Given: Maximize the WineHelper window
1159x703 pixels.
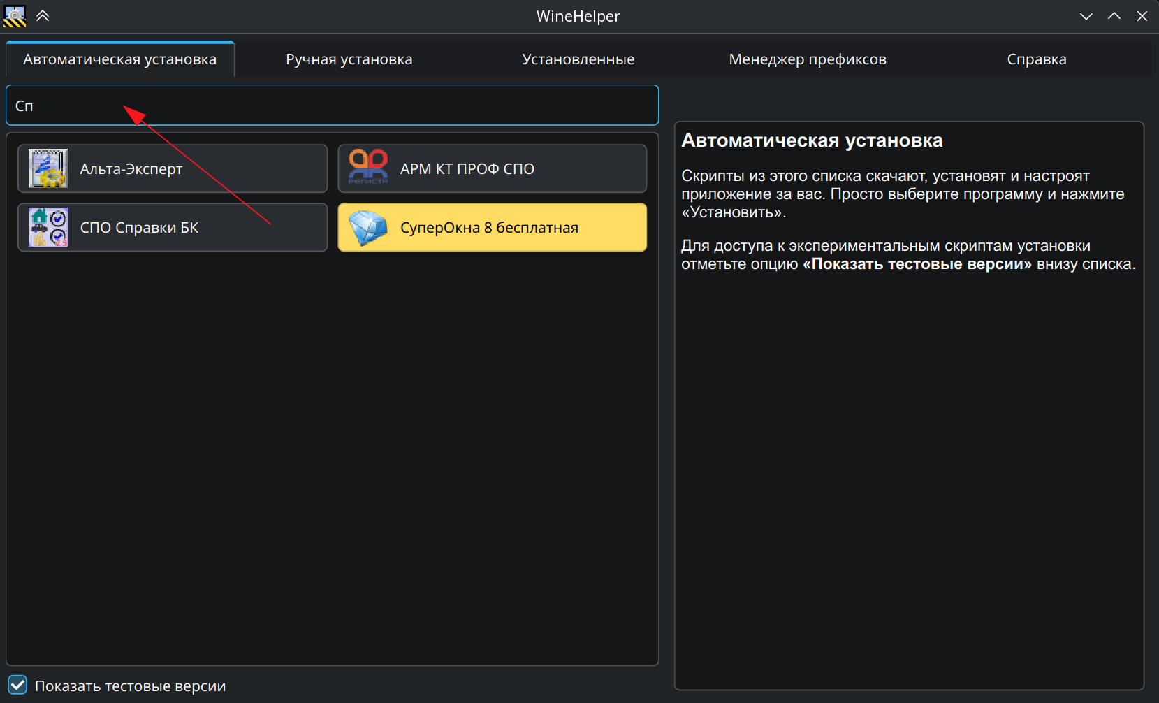Looking at the screenshot, I should (1114, 16).
